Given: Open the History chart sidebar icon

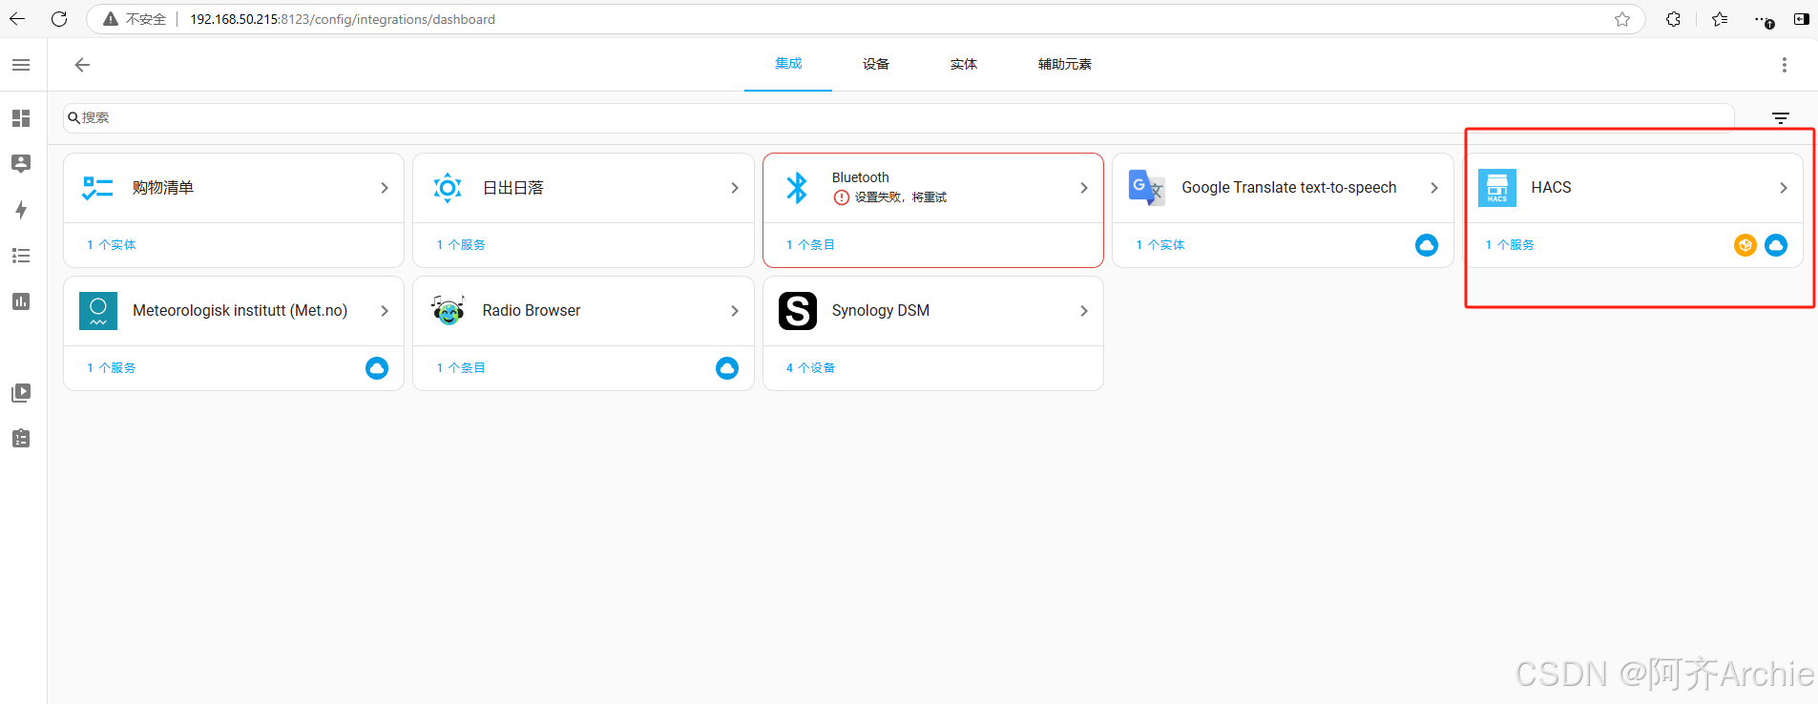Looking at the screenshot, I should point(21,301).
